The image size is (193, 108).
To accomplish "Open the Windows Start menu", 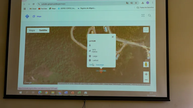I will coord(21,92).
